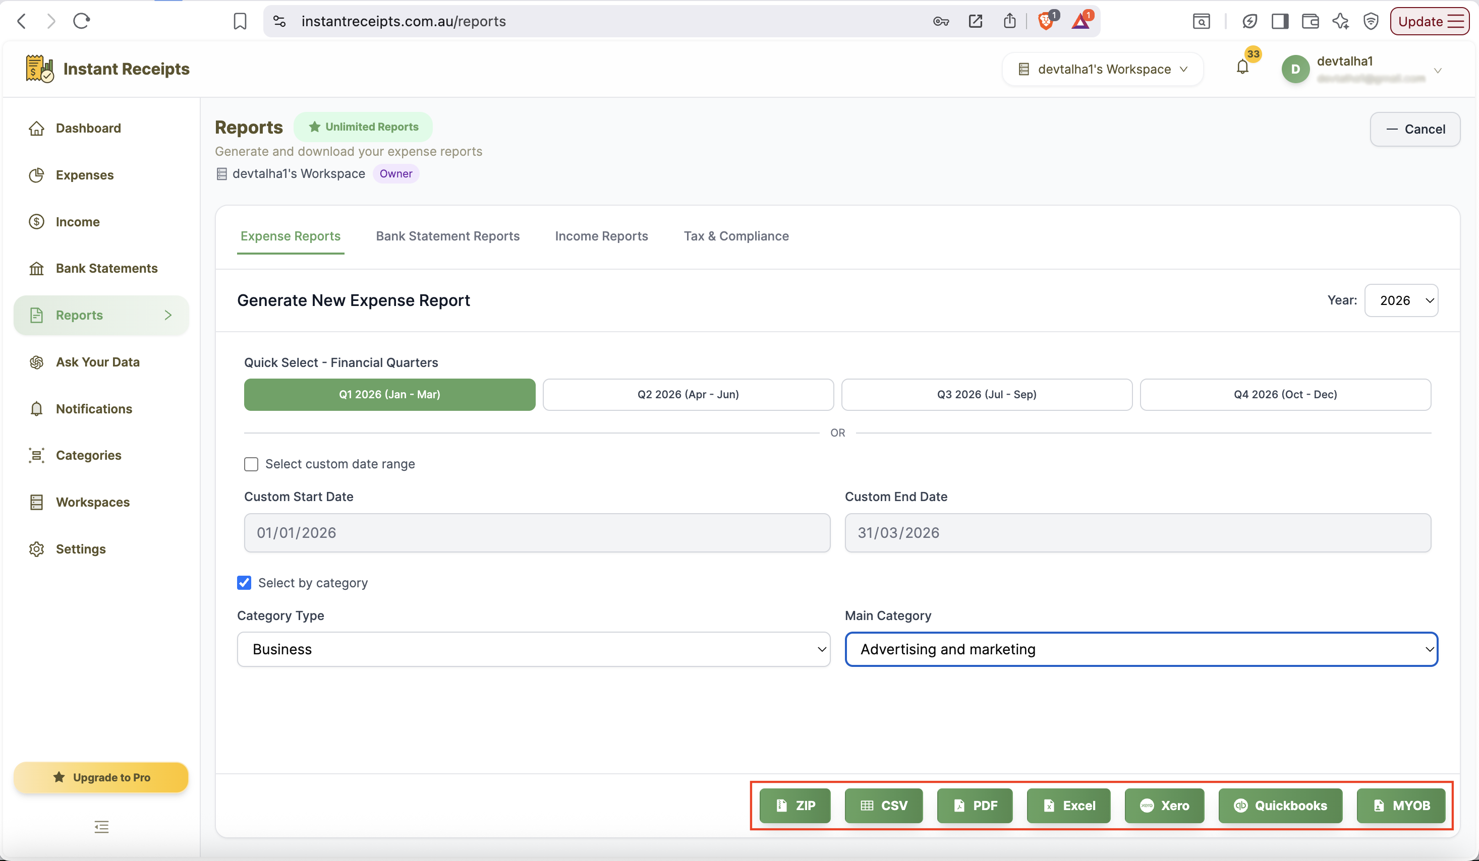
Task: Open the Brave wallet icon
Action: coord(1310,21)
